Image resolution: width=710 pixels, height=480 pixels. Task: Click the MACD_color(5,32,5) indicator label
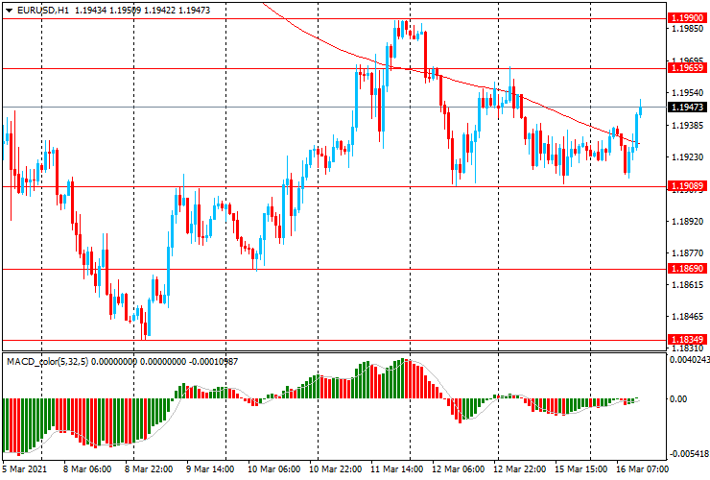[48, 362]
